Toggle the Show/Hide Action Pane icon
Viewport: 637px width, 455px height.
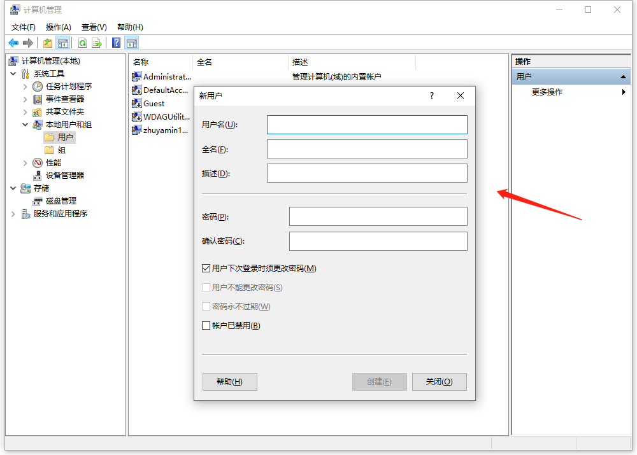132,43
